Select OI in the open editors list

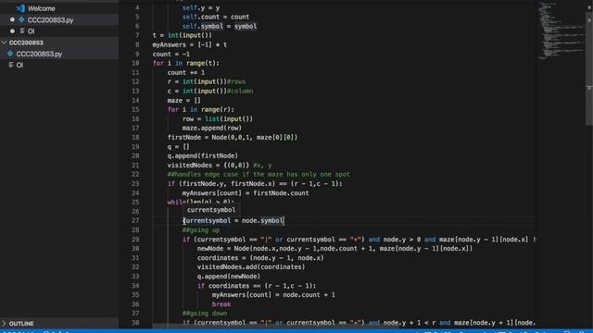[x=31, y=31]
